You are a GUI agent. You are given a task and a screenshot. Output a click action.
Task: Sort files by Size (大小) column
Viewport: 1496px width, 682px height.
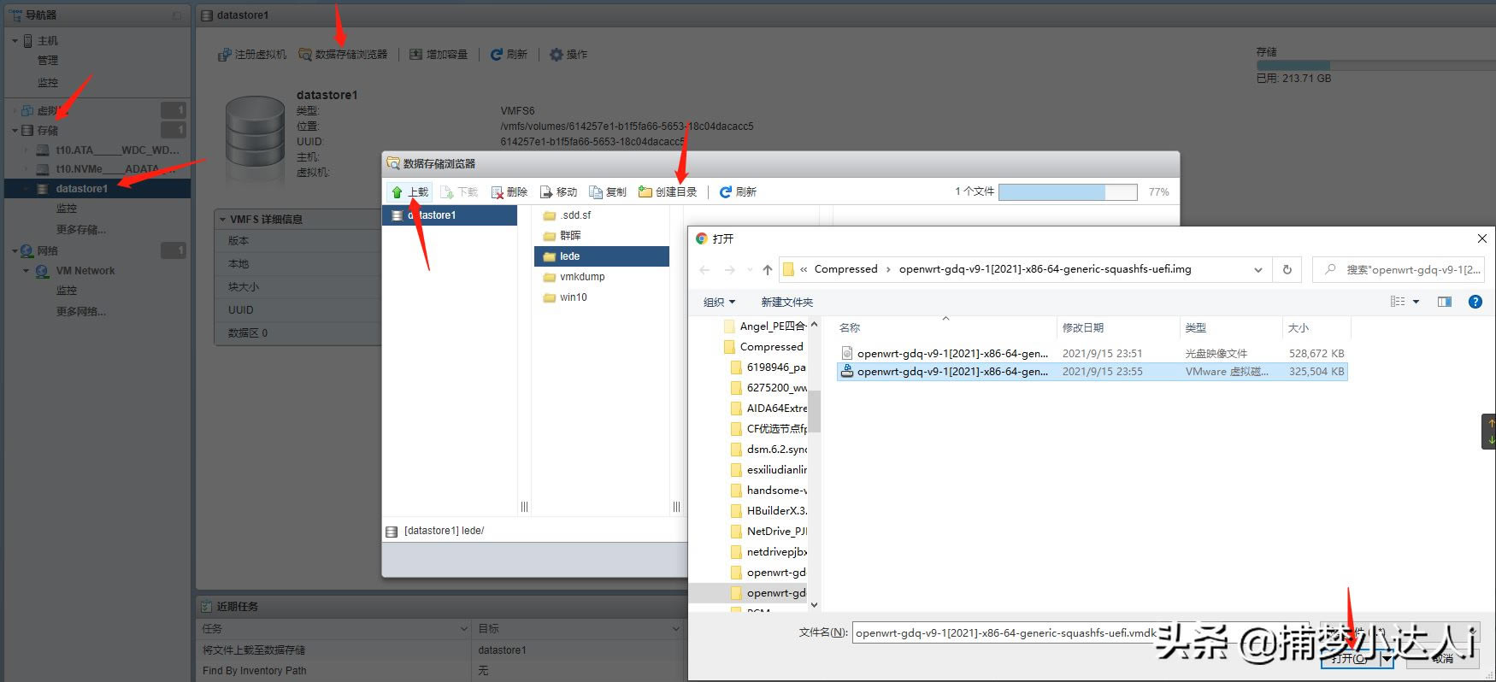coord(1316,328)
